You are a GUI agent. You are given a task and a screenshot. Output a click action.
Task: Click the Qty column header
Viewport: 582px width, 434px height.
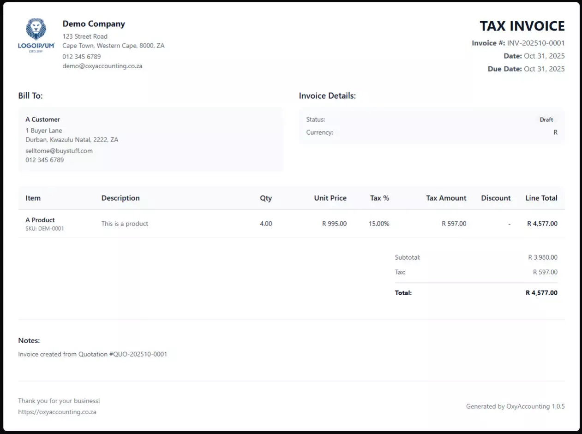click(x=266, y=198)
